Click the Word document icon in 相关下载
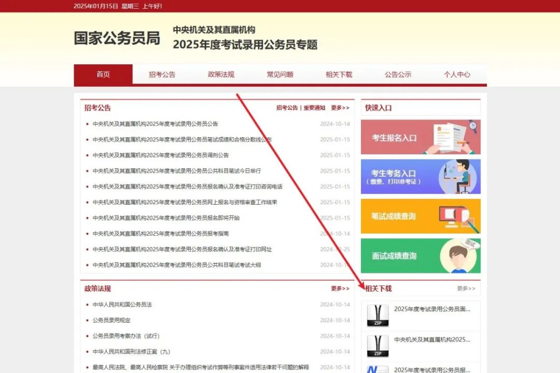The height and width of the screenshot is (373, 560). click(377, 369)
